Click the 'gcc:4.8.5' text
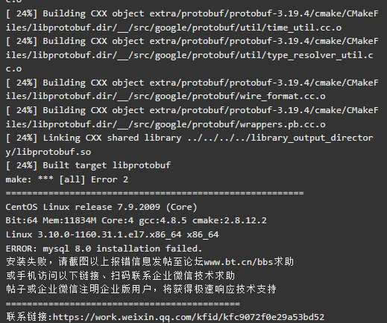This screenshot has height=323, width=387. coord(163,220)
